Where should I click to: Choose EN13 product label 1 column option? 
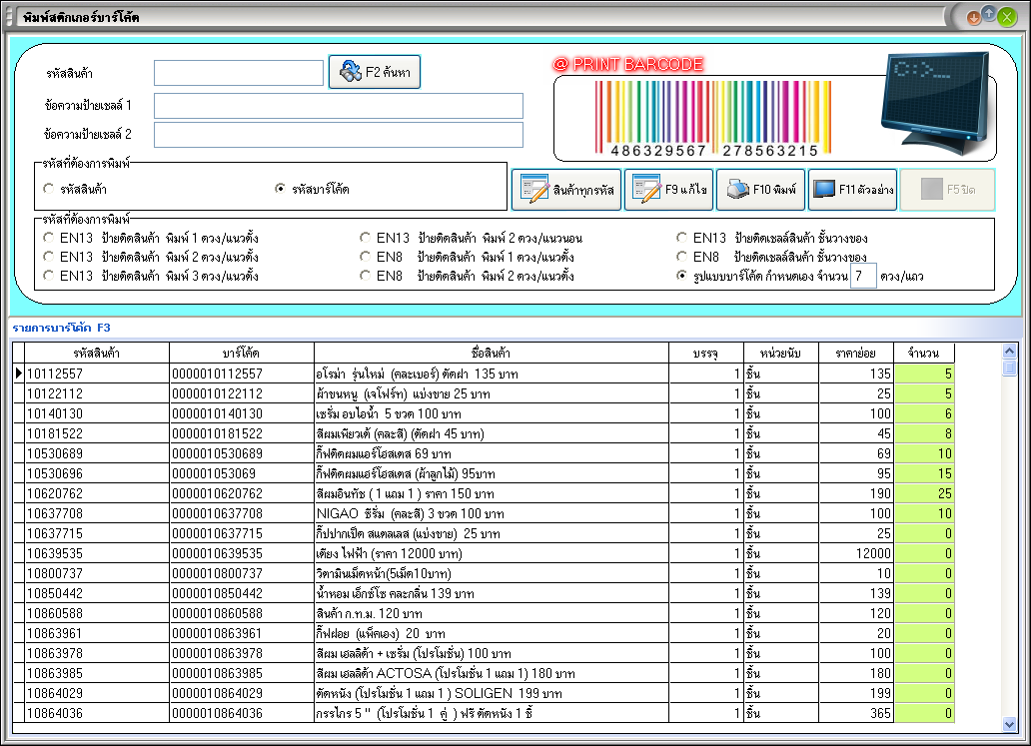pos(48,238)
